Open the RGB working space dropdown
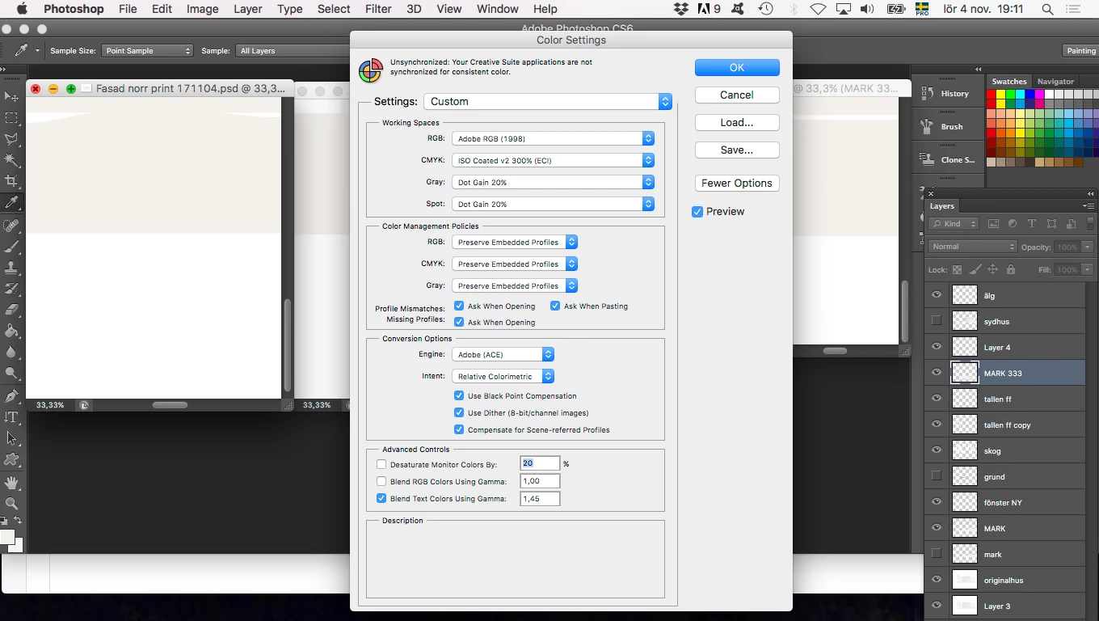Screen dimensions: 1099x621 pos(553,139)
